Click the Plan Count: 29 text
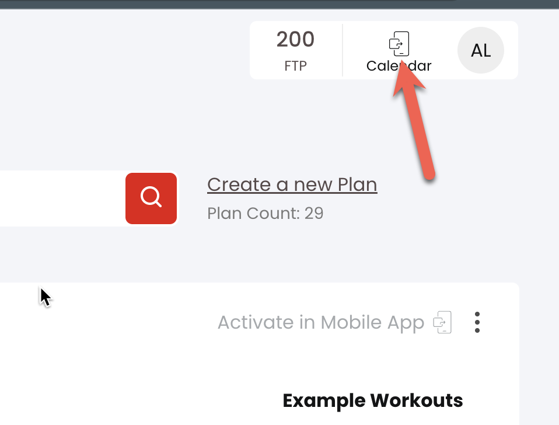 [x=265, y=213]
